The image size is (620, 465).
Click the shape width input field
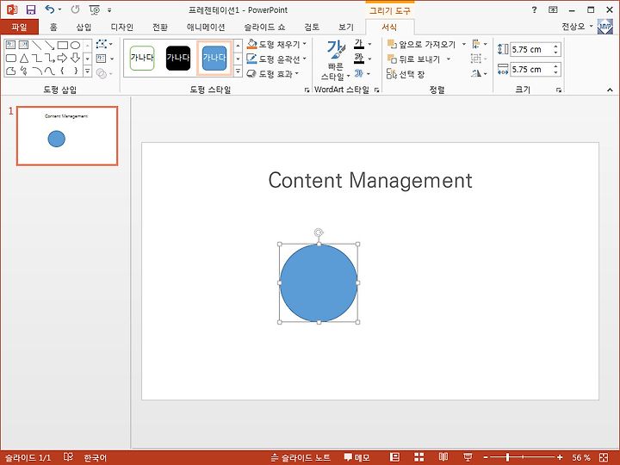point(530,70)
